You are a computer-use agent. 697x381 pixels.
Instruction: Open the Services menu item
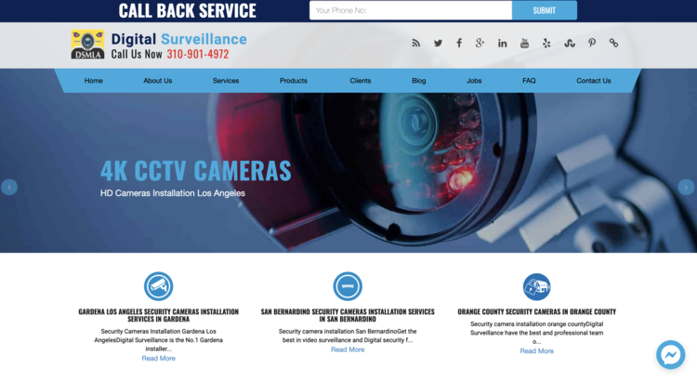click(226, 81)
